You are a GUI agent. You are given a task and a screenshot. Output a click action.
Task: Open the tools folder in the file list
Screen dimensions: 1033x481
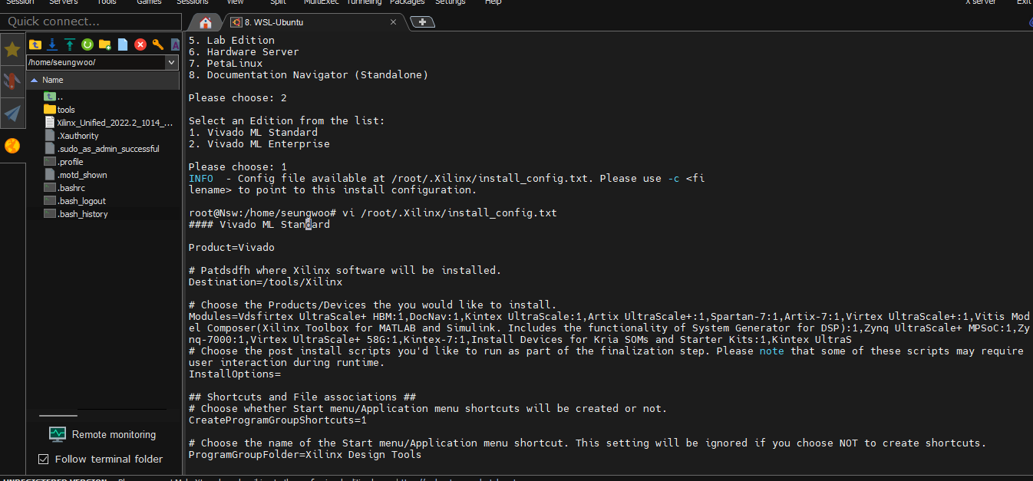66,110
